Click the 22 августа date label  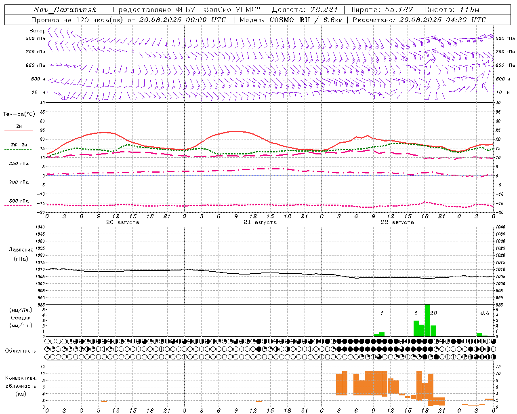(397, 222)
